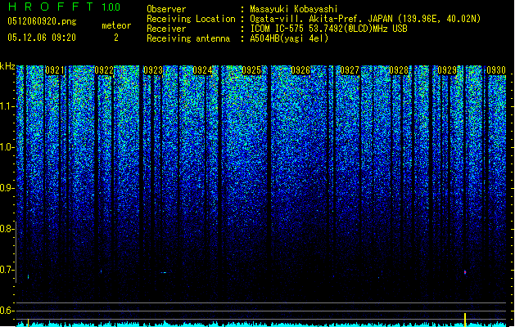Viewport: 515px width, 327px height.
Task: Select antenna value A504HB(yagi 4el)
Action: click(289, 38)
